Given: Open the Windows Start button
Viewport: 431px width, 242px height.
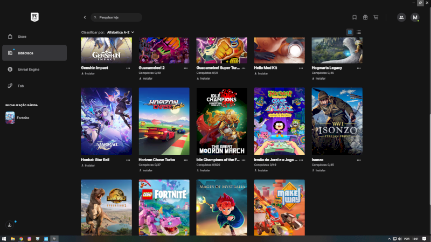Looking at the screenshot, I should [x=4, y=239].
